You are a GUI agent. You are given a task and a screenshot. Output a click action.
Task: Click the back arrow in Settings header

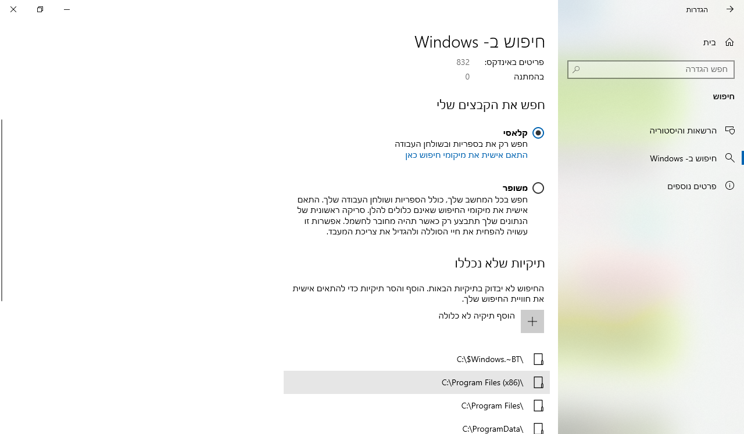pyautogui.click(x=729, y=9)
